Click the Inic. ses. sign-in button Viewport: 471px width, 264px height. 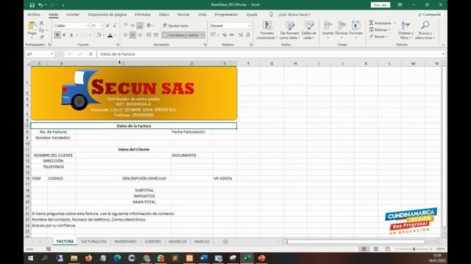(x=380, y=5)
